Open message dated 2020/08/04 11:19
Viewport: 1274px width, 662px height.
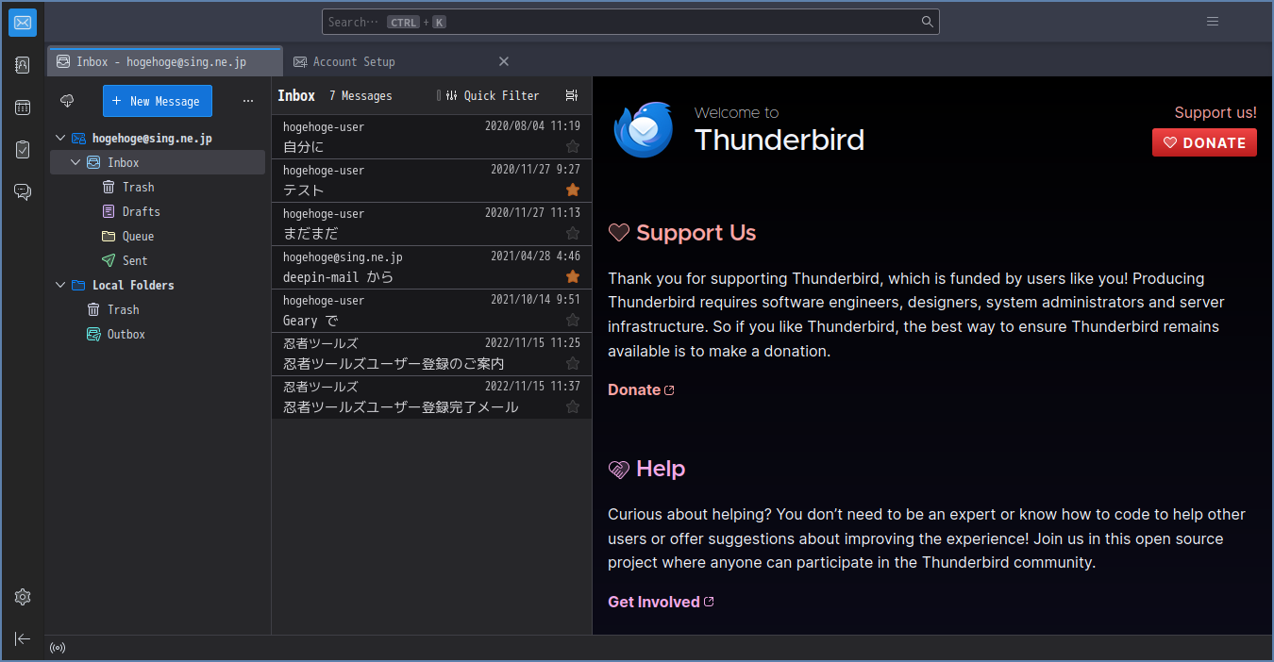431,137
